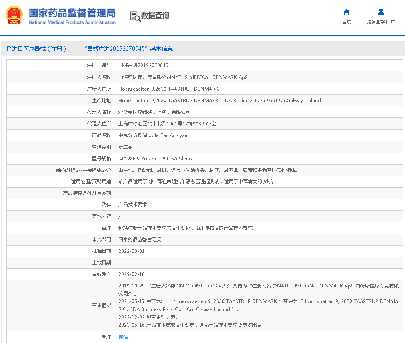Click the bulb icon beside 注
Viewport: 405px width, 343px height.
pos(104,337)
